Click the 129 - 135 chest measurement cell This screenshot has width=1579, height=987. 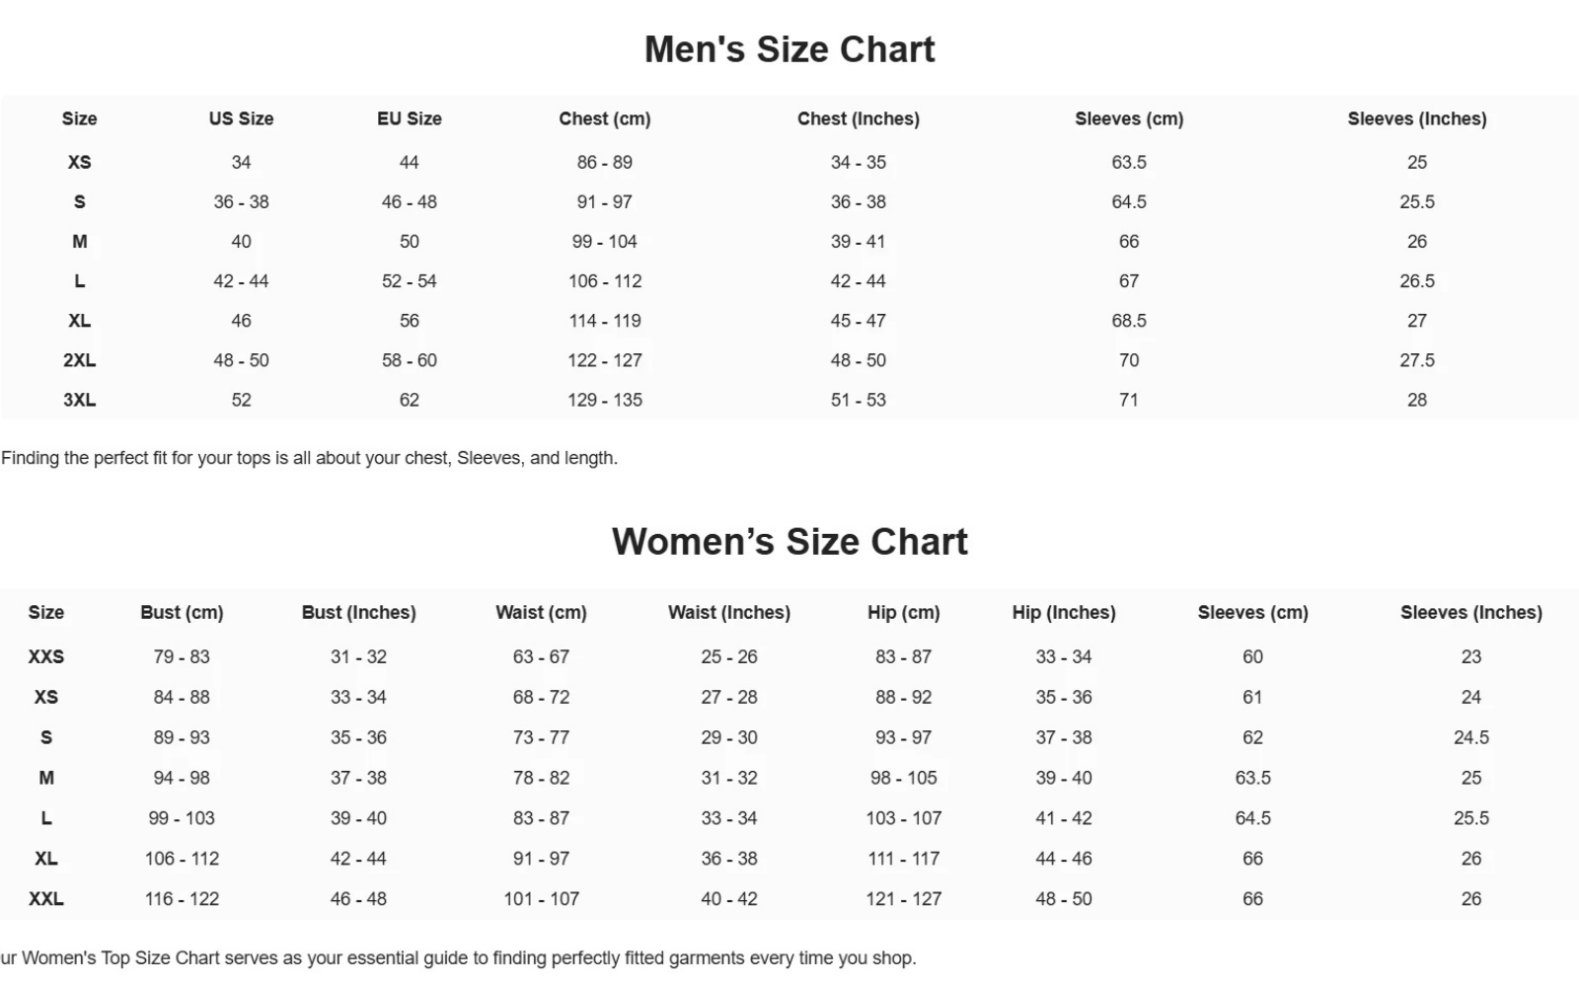(x=604, y=400)
